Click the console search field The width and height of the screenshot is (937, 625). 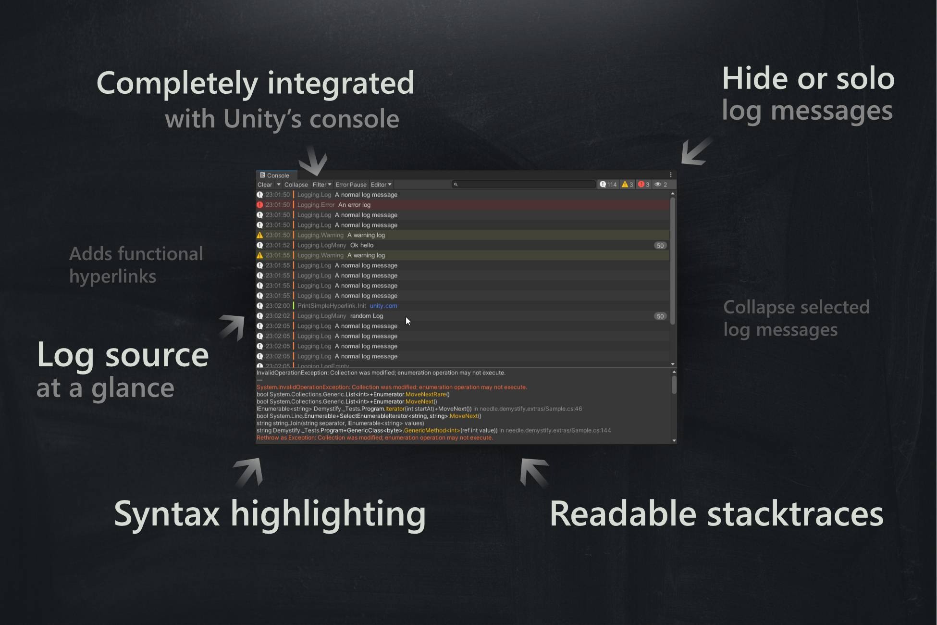(x=524, y=185)
